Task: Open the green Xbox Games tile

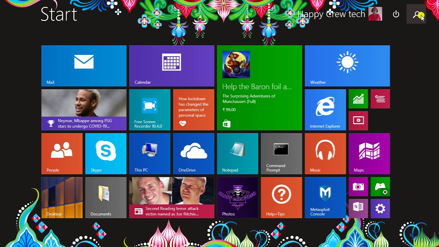Action: click(x=380, y=187)
